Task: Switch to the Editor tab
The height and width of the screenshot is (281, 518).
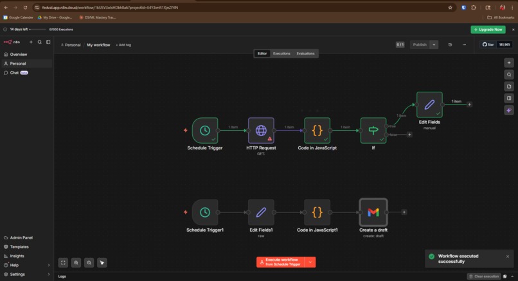Action: (262, 53)
